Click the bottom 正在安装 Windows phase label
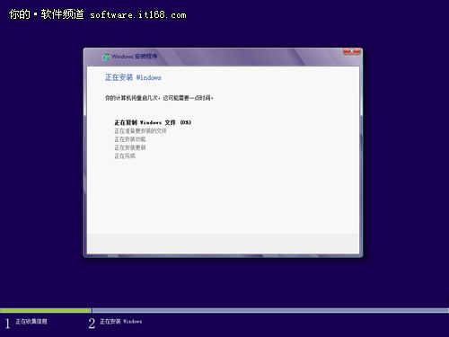 click(120, 322)
